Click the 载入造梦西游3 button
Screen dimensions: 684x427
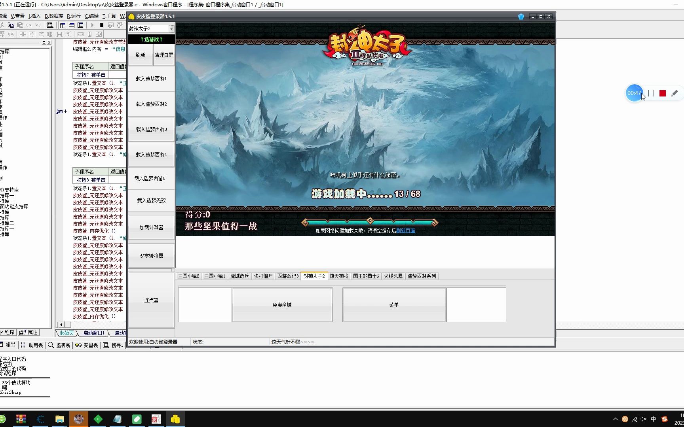[151, 129]
